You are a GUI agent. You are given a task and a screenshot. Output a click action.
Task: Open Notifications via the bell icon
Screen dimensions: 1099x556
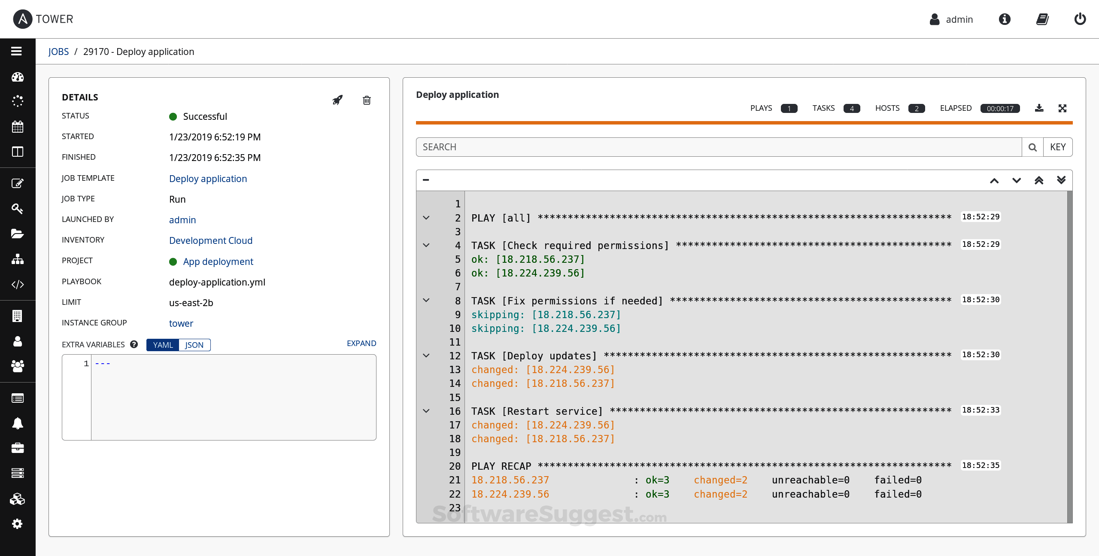[17, 424]
